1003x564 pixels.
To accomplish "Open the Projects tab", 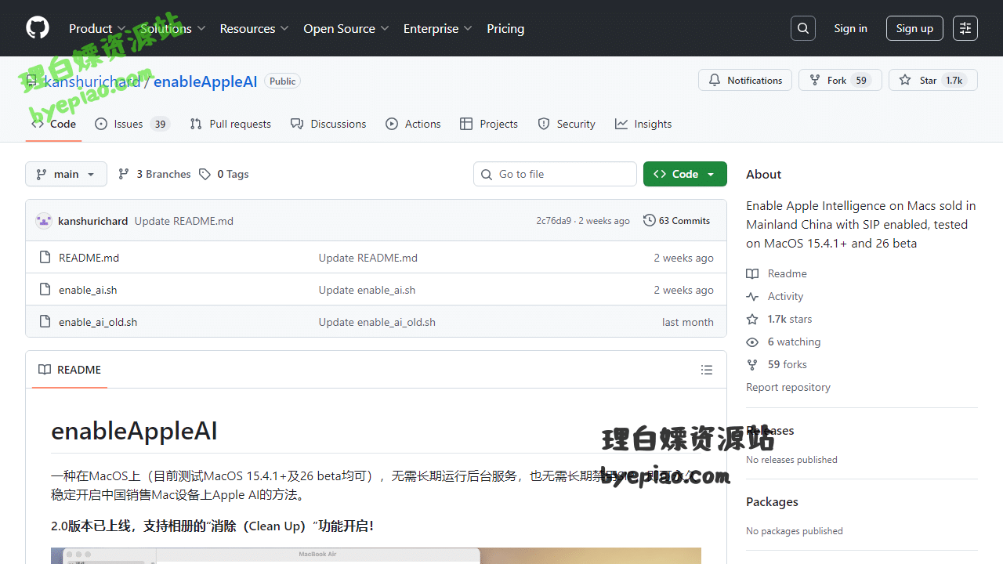I will pyautogui.click(x=489, y=124).
